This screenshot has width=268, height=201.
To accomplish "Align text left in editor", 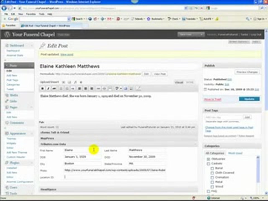I will point(80,88).
